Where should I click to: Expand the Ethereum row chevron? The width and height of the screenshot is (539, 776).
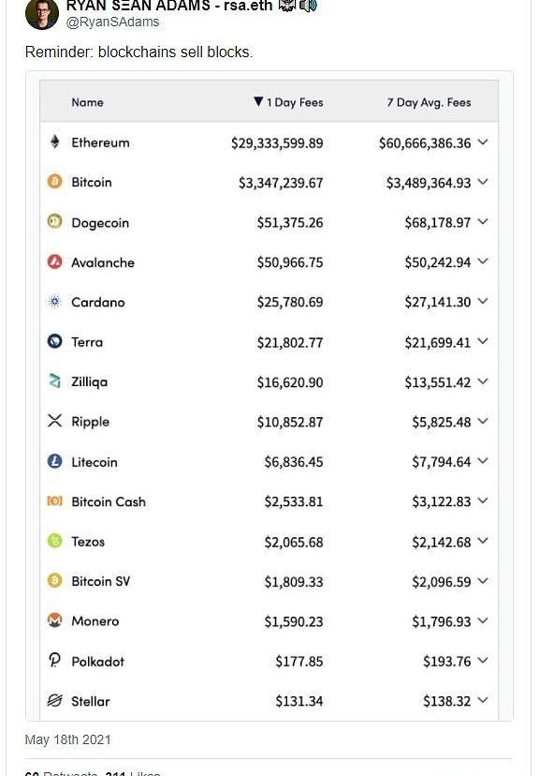click(x=483, y=142)
